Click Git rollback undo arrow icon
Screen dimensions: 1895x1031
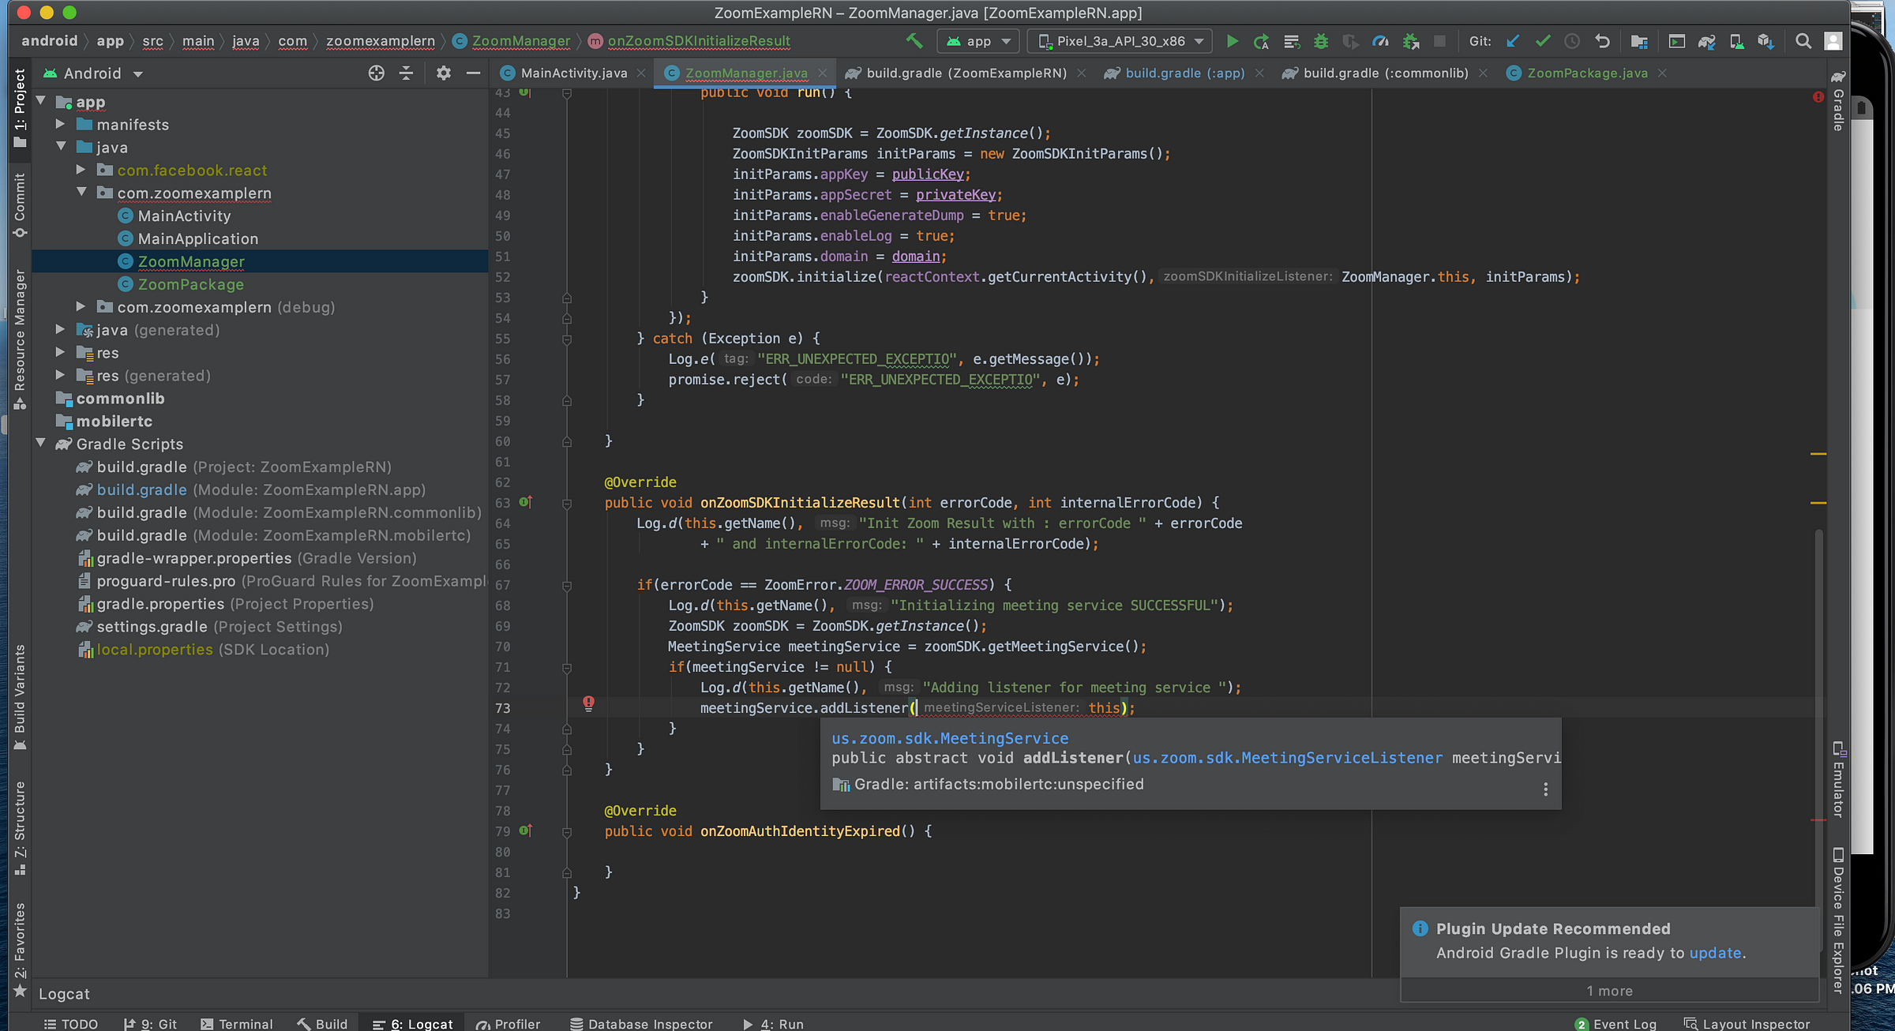tap(1602, 41)
